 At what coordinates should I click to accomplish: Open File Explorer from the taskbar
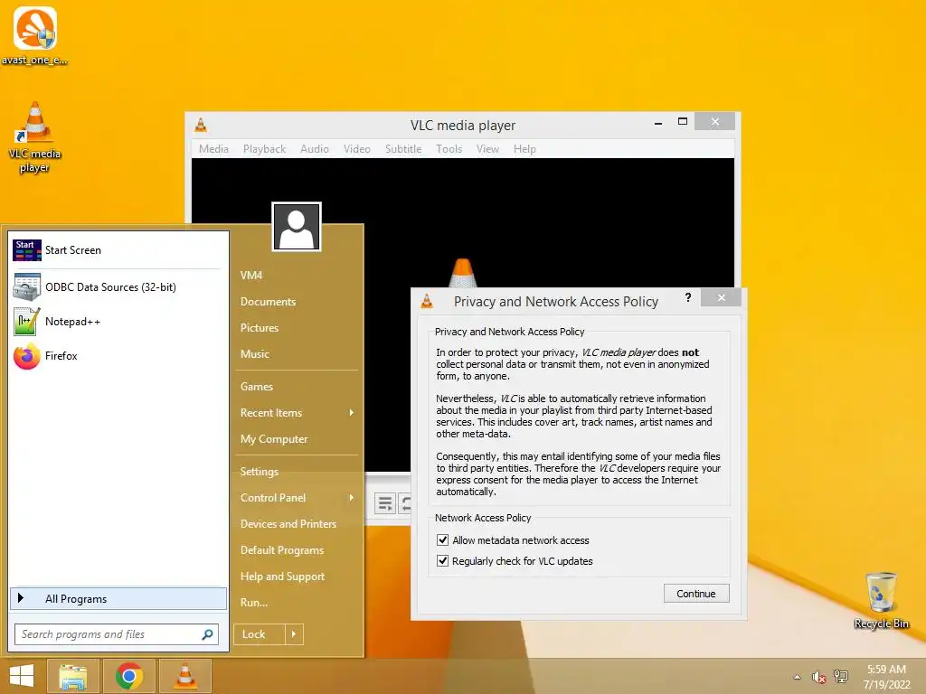[x=73, y=676]
